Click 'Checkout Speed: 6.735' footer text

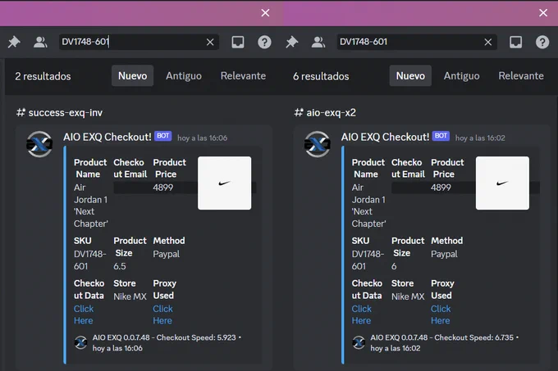click(474, 337)
